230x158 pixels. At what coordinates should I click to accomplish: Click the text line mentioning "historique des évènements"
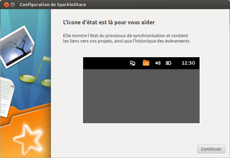(x=126, y=41)
